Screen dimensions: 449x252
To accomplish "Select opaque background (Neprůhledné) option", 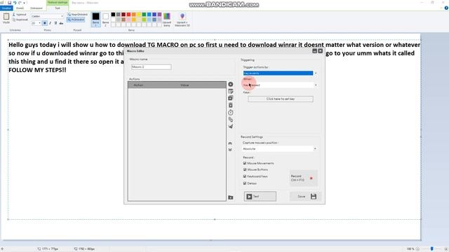I will [77, 14].
